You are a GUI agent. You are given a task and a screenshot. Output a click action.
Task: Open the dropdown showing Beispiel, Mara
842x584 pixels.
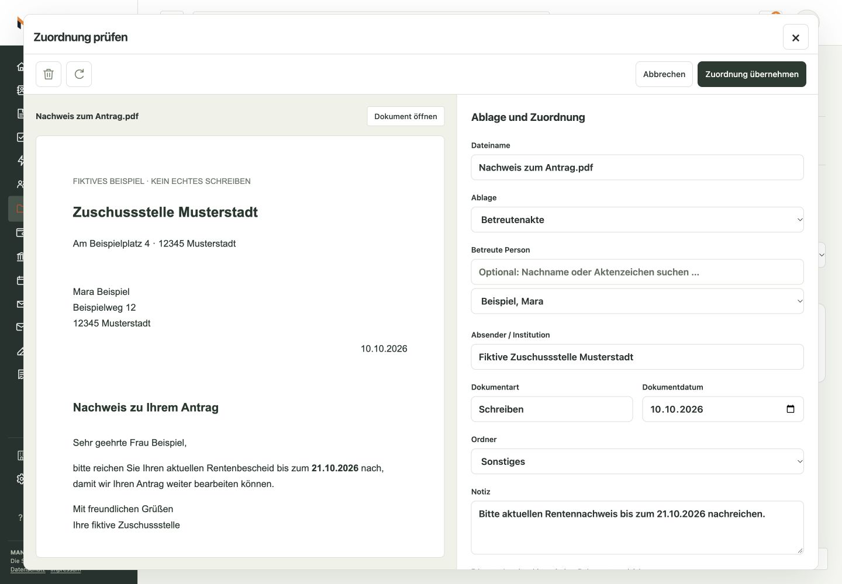637,301
